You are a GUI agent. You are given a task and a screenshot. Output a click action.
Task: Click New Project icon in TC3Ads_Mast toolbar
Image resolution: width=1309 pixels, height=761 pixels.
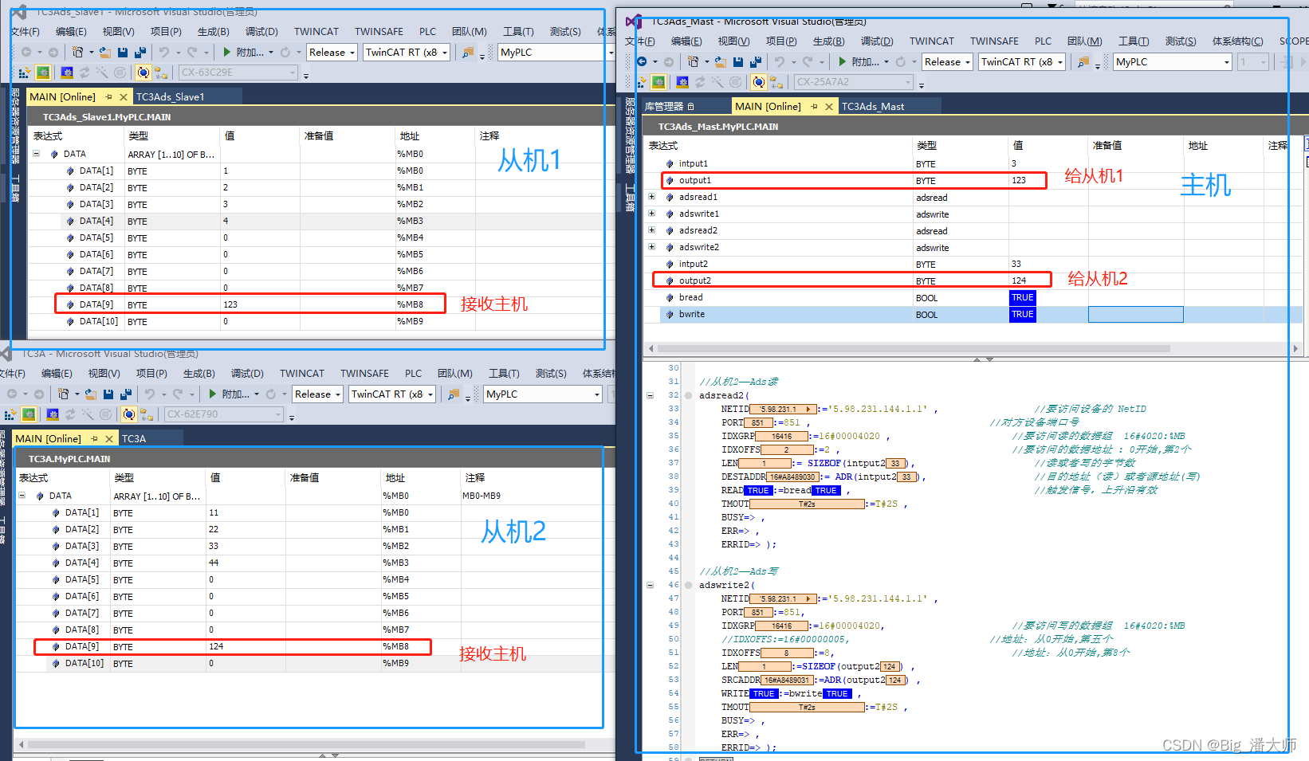pos(693,62)
